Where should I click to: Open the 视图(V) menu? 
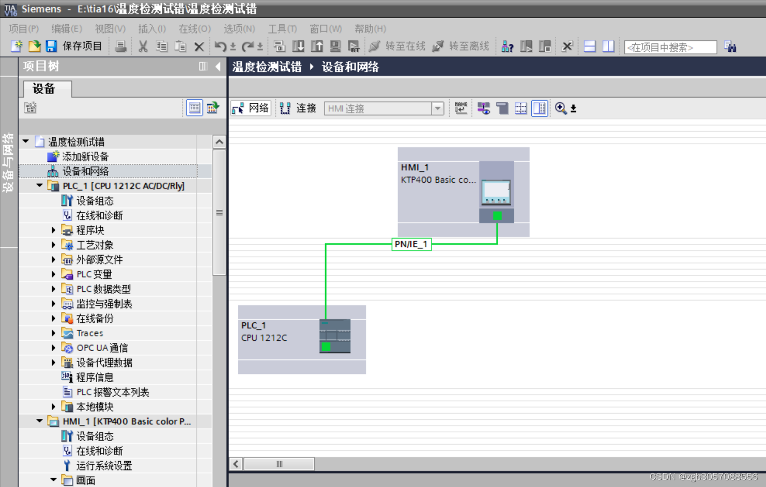[x=110, y=29]
